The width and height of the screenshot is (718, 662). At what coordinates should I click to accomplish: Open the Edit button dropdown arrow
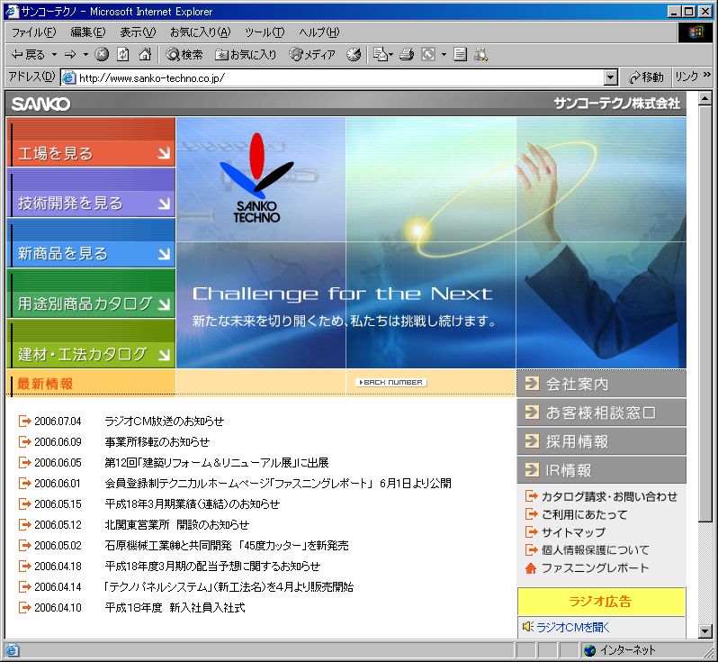444,55
